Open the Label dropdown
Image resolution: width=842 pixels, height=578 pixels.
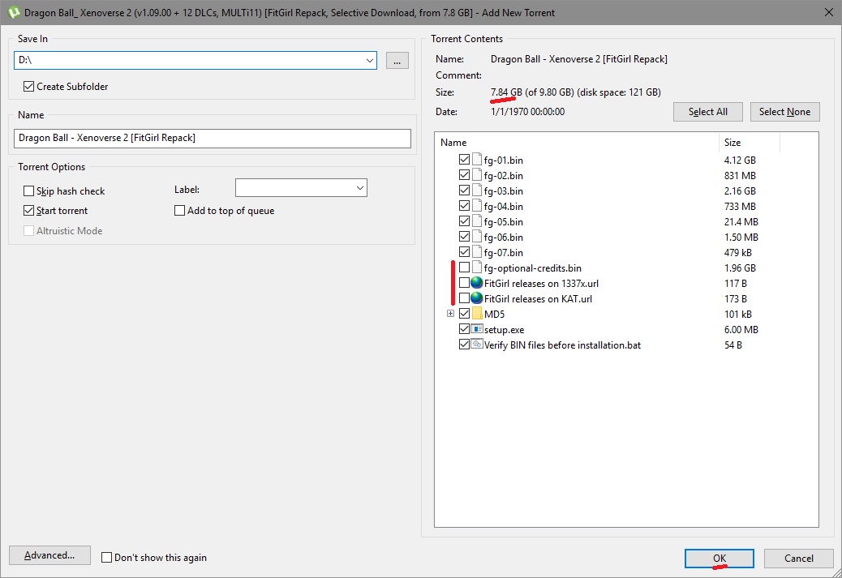pyautogui.click(x=360, y=188)
